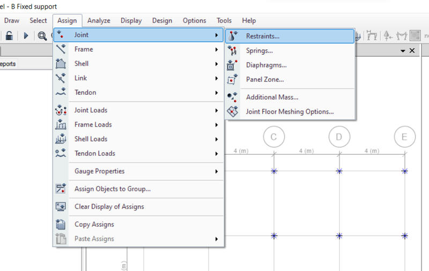Click the Reports tab label
Image resolution: width=429 pixels, height=271 pixels.
click(8, 64)
